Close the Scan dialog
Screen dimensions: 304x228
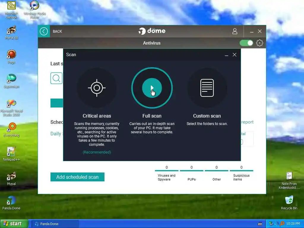(x=235, y=55)
